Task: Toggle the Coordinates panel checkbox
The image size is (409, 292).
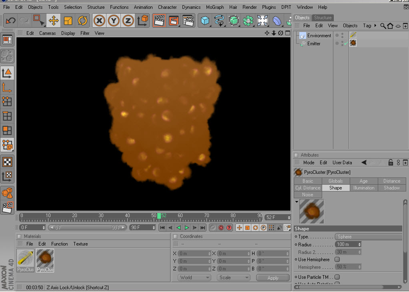Action: coord(175,236)
